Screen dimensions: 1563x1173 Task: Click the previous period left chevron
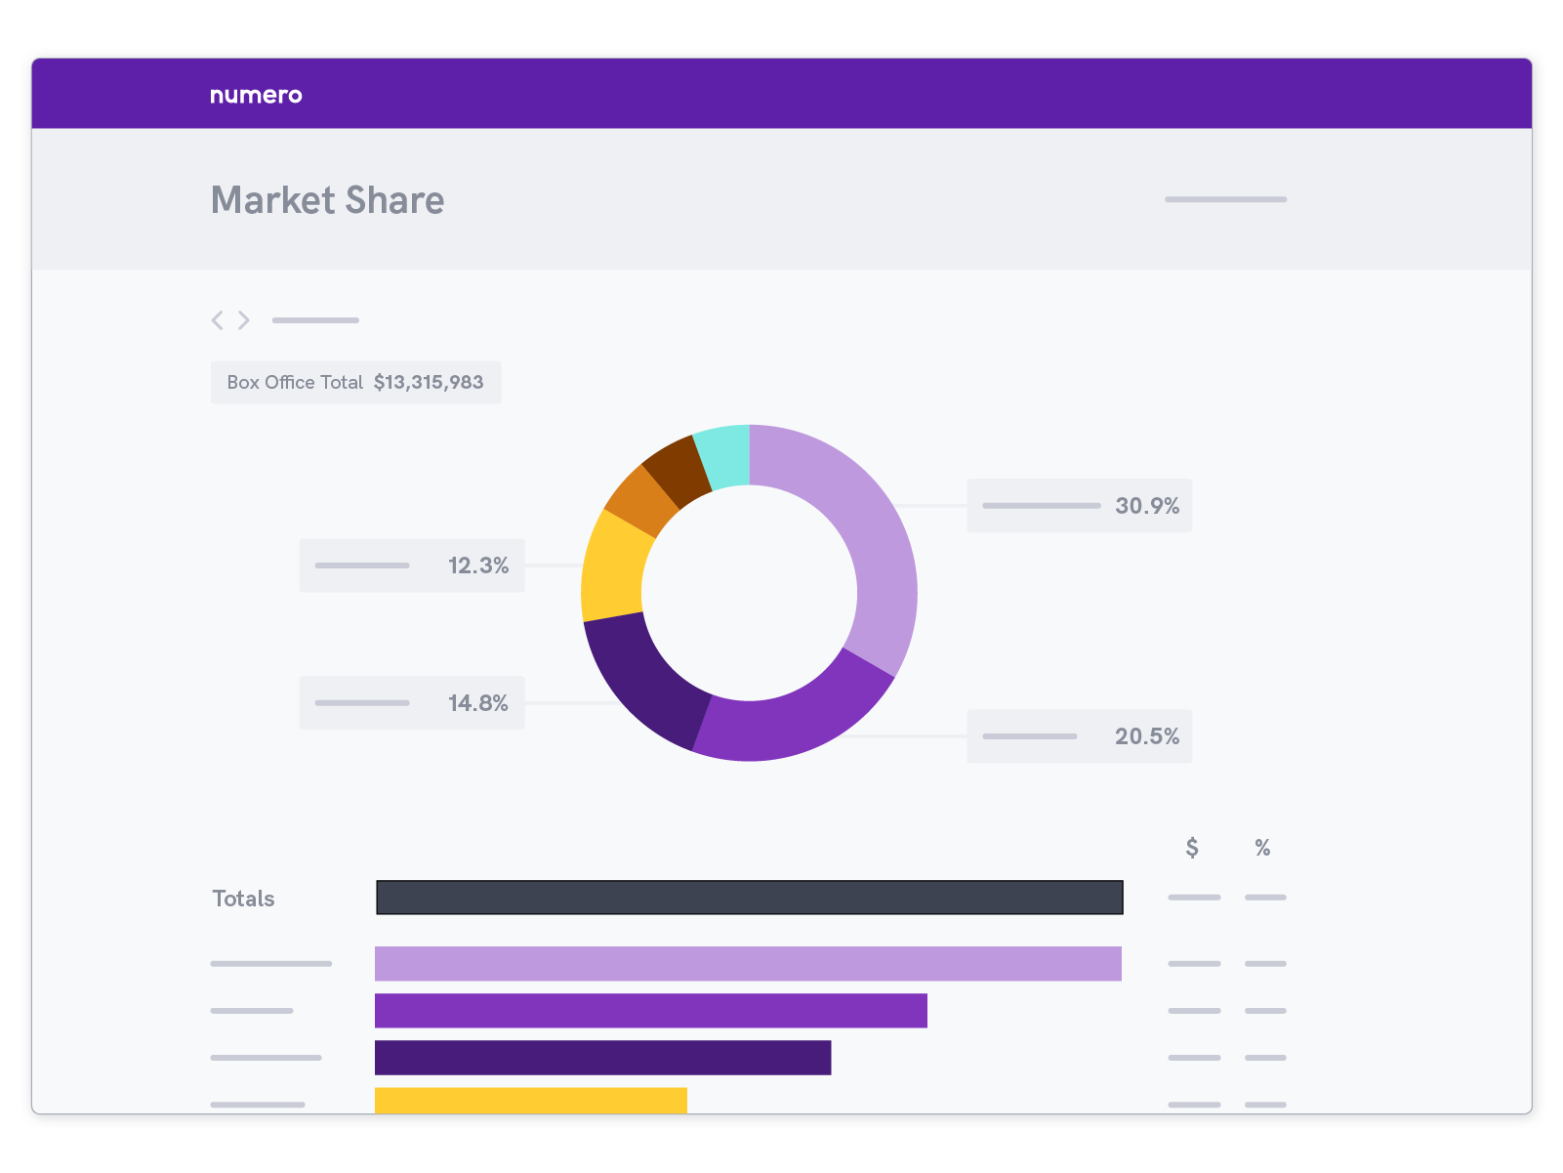click(x=217, y=320)
